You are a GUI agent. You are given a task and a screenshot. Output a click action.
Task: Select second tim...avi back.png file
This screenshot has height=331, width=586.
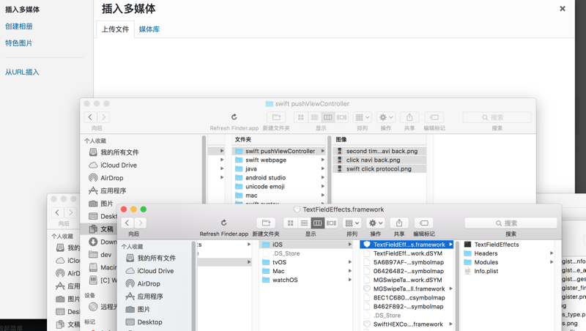click(379, 151)
